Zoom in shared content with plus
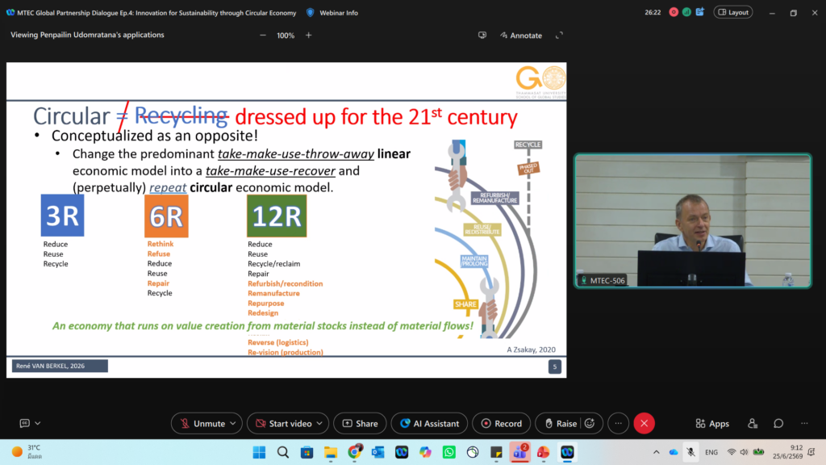The width and height of the screenshot is (826, 465). [309, 36]
